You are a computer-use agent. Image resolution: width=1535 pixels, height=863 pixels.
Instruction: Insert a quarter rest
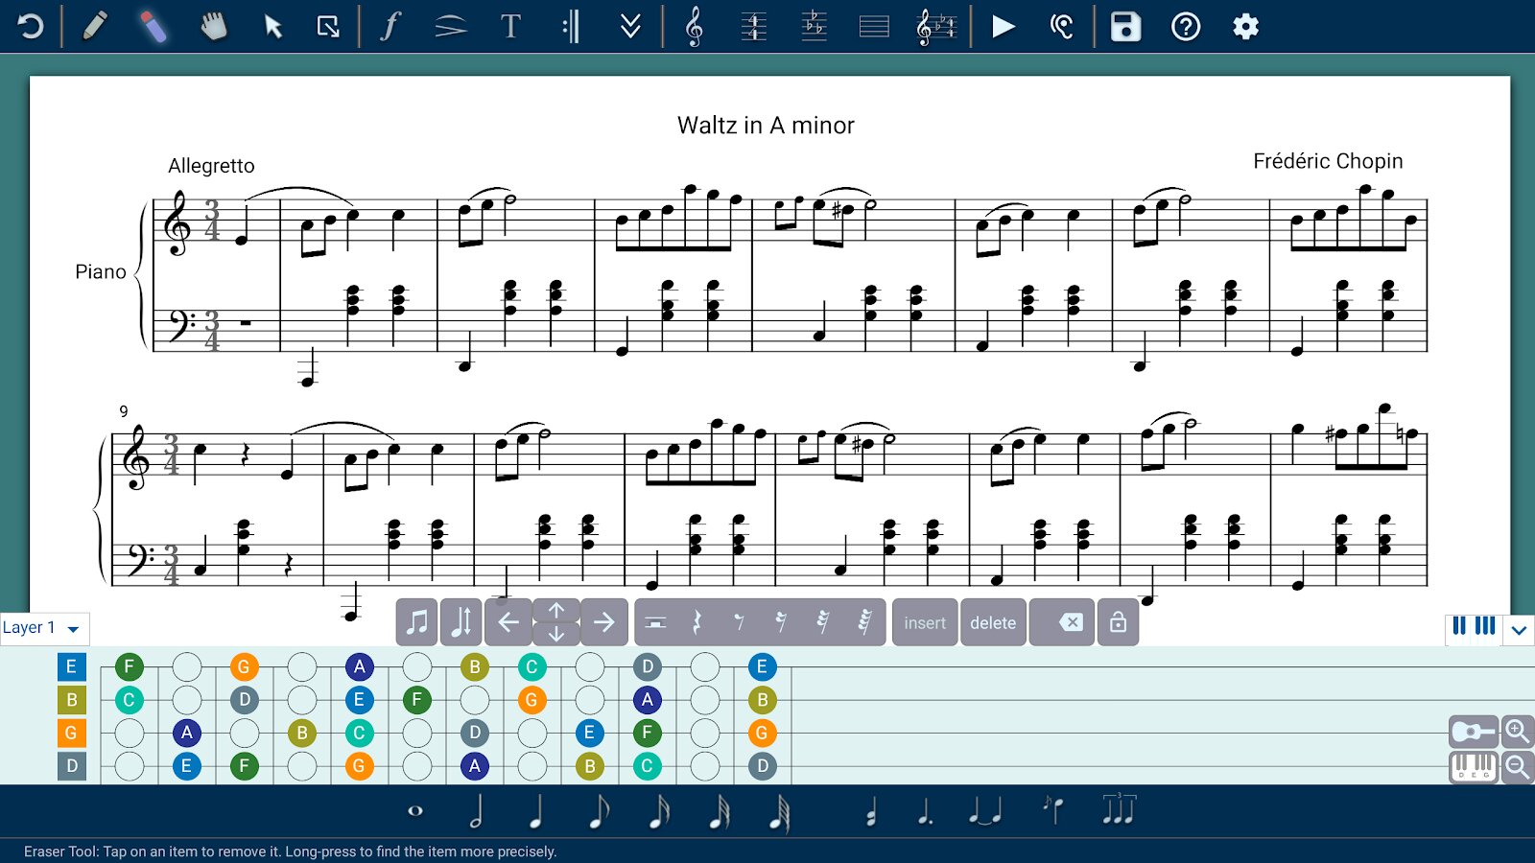(x=697, y=622)
